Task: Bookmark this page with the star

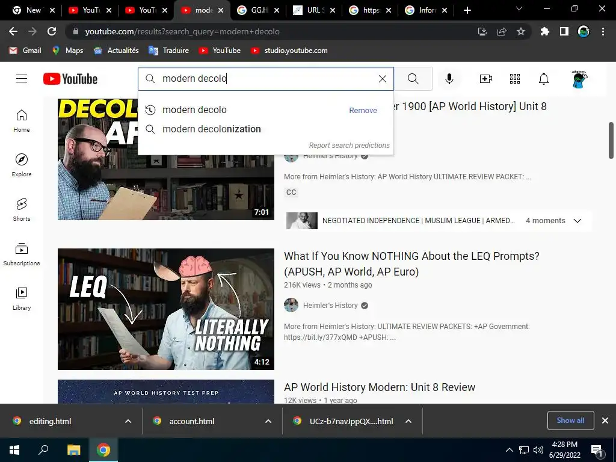Action: (x=520, y=31)
